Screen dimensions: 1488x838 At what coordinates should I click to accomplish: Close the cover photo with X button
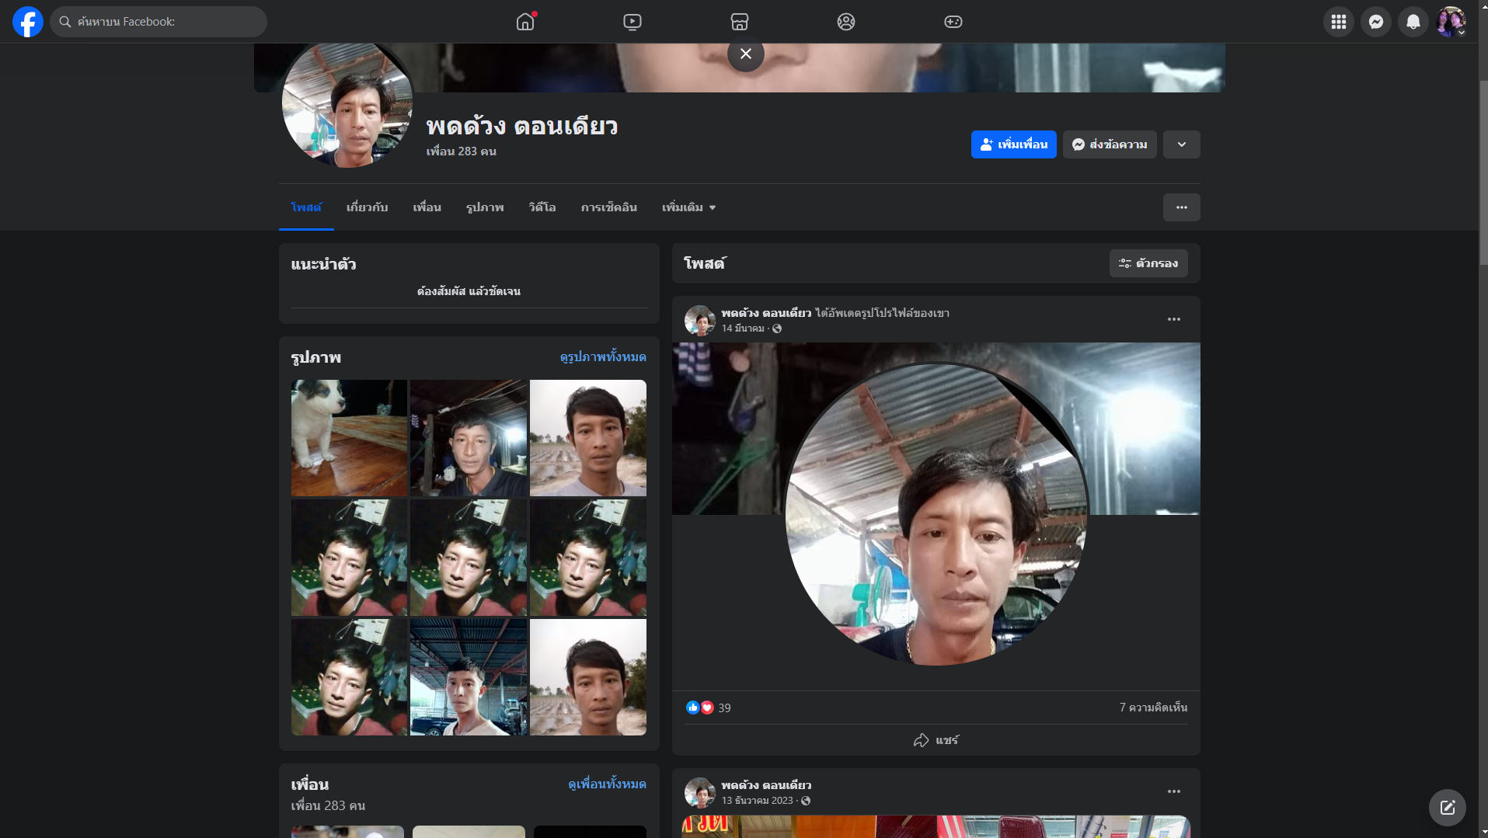(746, 54)
